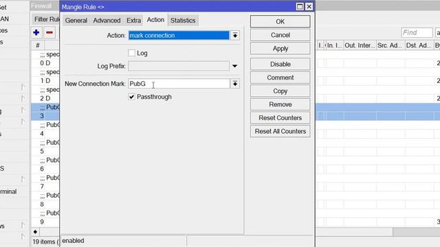The width and height of the screenshot is (440, 247).
Task: Open the Extra tab
Action: click(133, 21)
